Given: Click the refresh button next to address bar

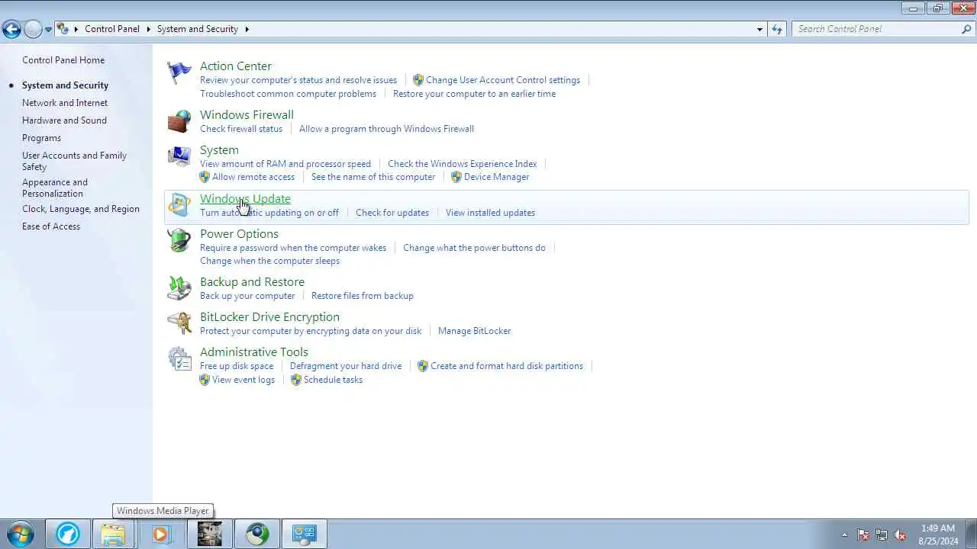Looking at the screenshot, I should [777, 29].
